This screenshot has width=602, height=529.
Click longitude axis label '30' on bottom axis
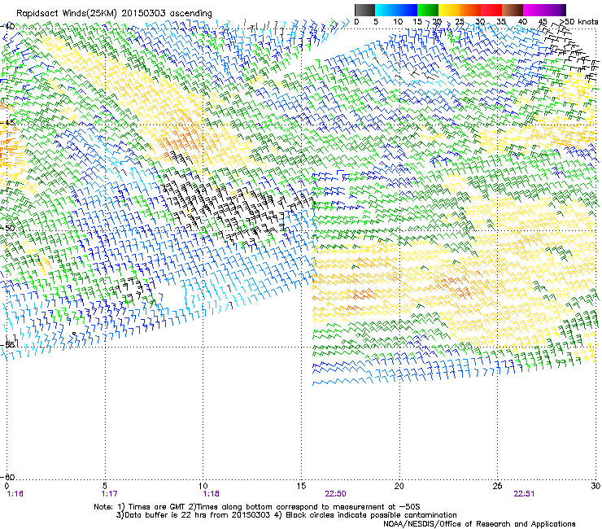pos(595,486)
